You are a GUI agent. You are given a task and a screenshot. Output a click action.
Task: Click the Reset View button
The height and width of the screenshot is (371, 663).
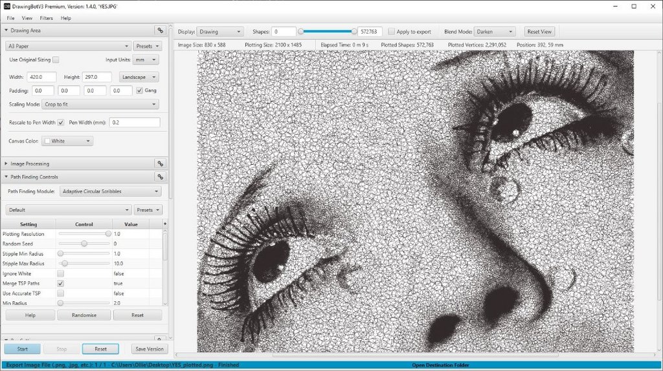pyautogui.click(x=539, y=32)
